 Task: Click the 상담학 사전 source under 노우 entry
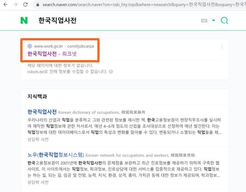click(38, 182)
